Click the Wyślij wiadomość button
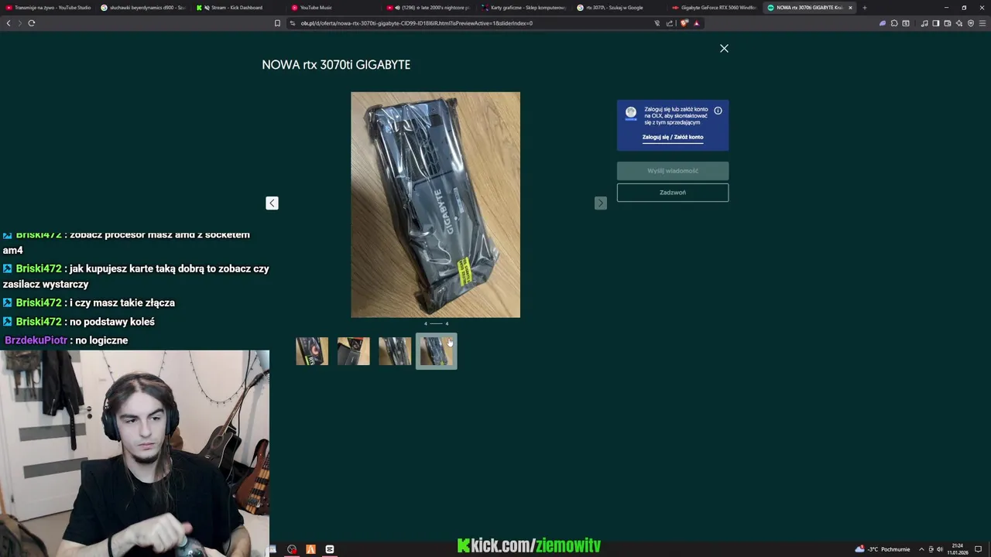The height and width of the screenshot is (557, 991). pos(673,171)
